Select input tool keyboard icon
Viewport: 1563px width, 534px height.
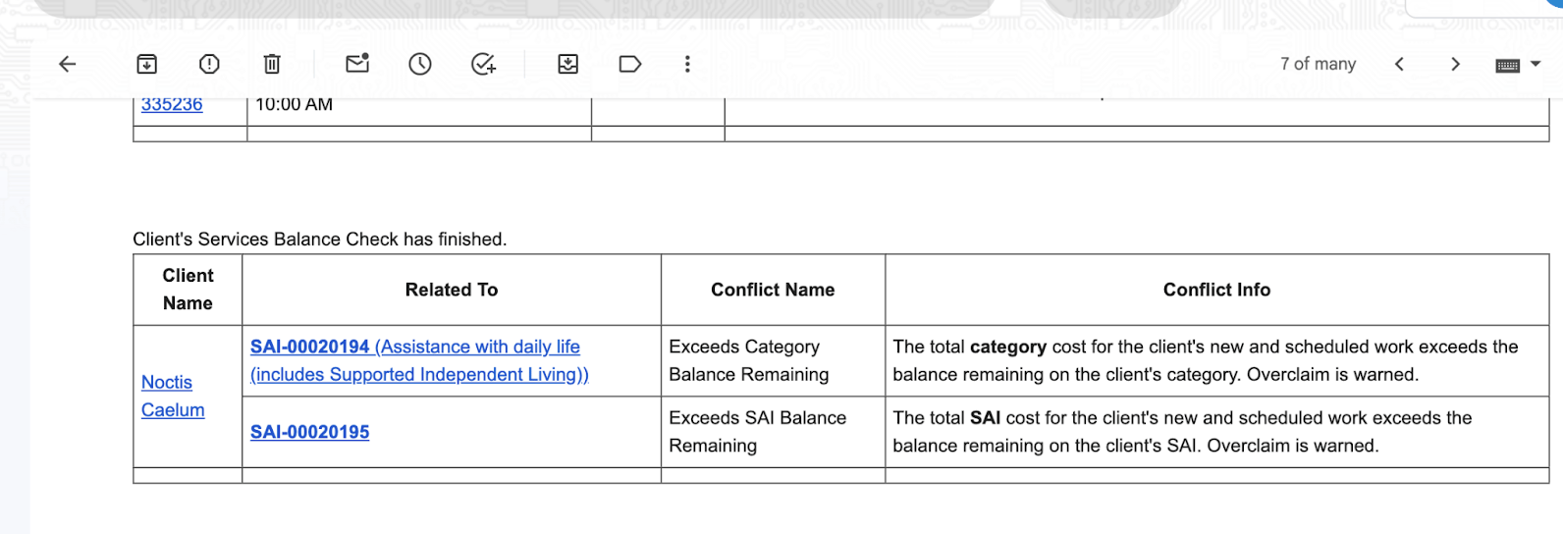click(x=1508, y=65)
